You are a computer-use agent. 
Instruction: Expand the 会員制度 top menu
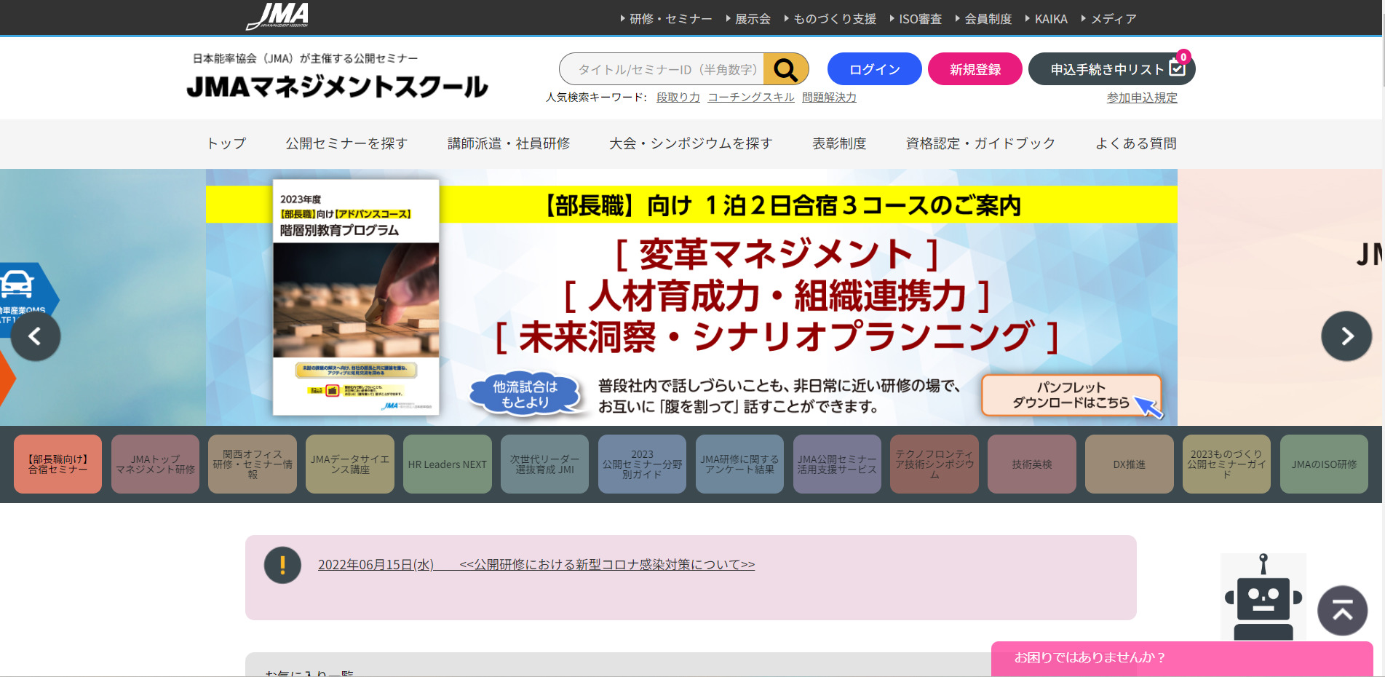(987, 18)
